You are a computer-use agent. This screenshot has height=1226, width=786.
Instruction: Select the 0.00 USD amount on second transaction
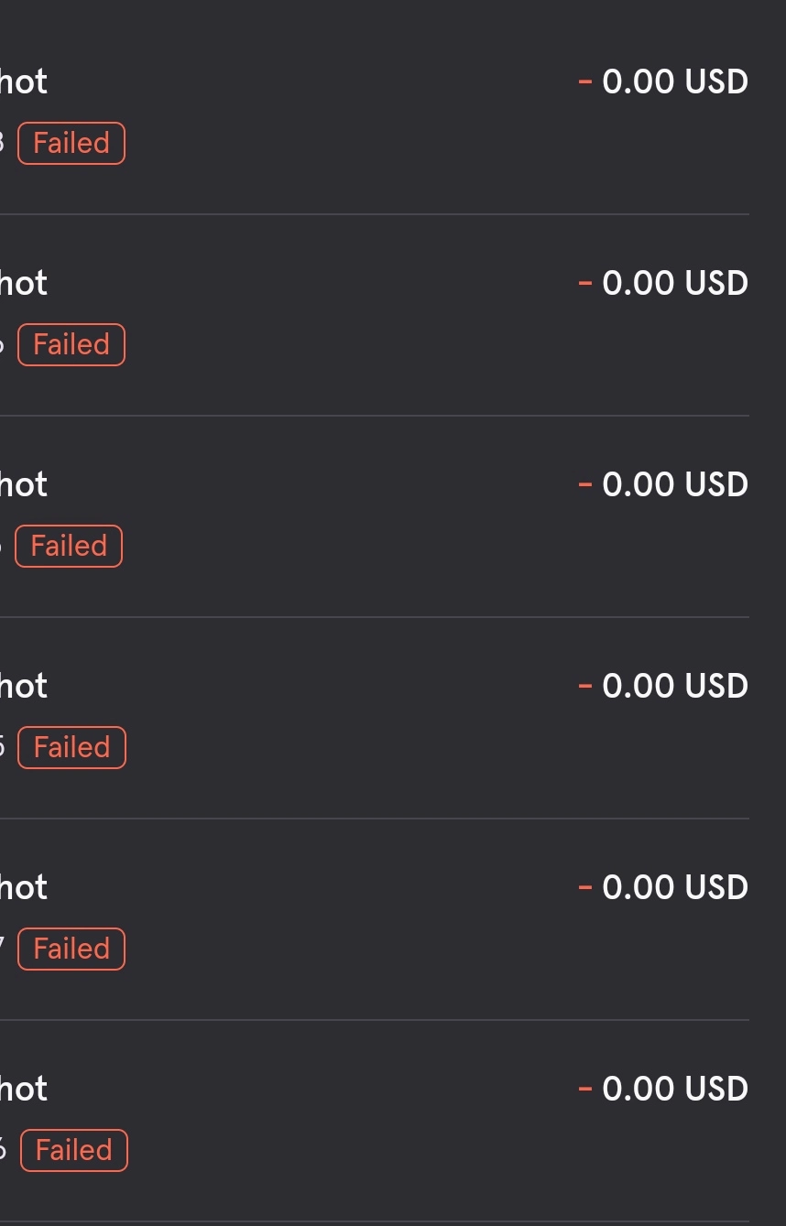point(675,283)
